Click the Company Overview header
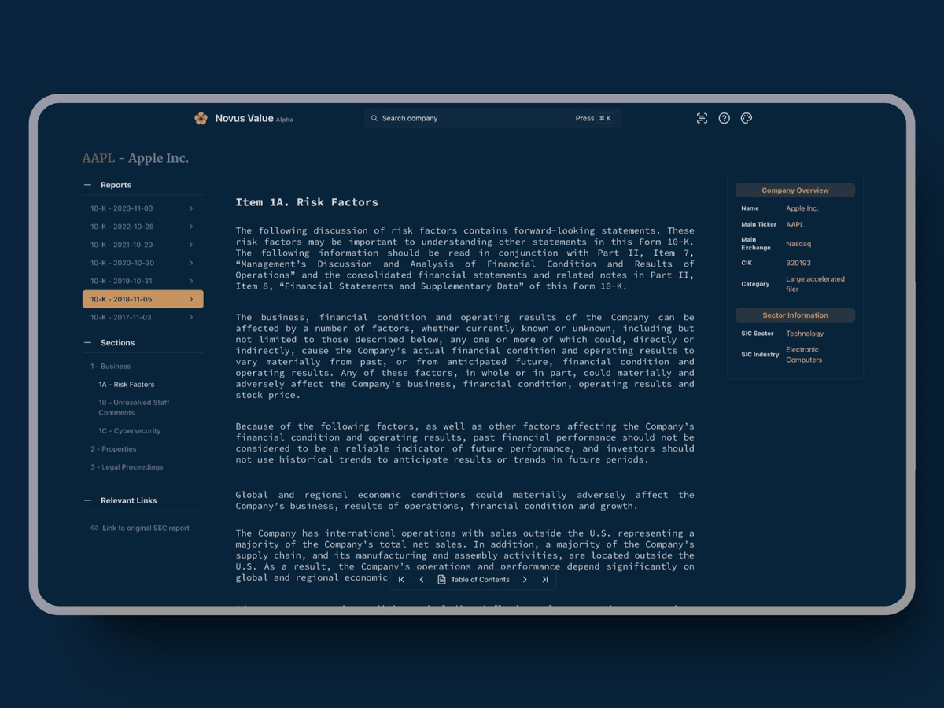 coord(795,190)
